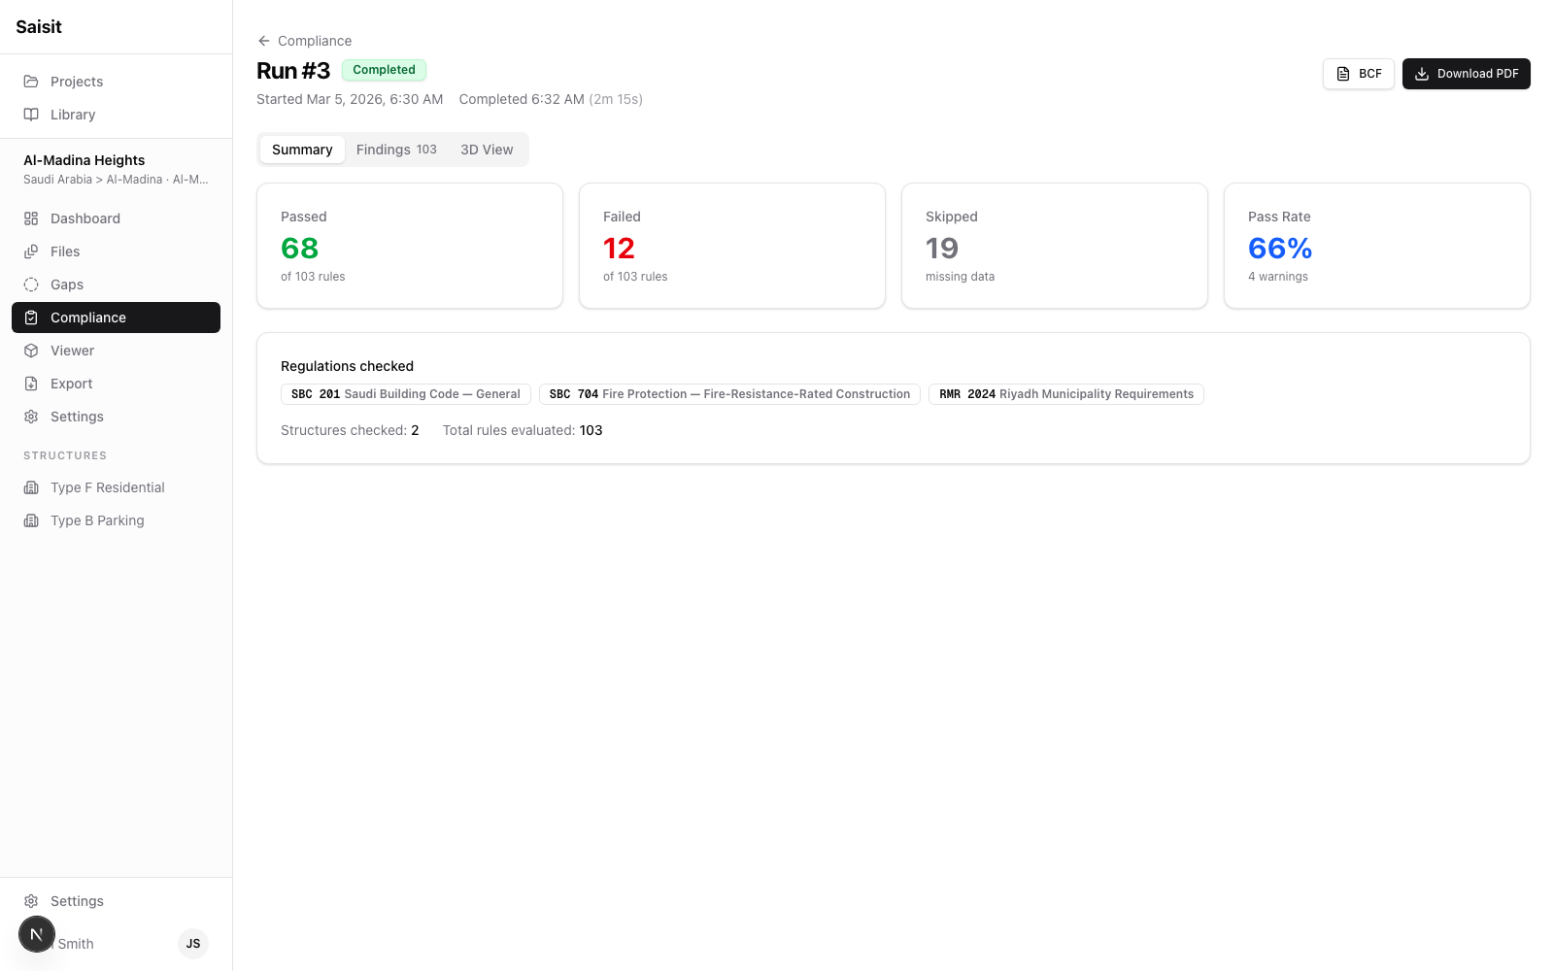This screenshot has width=1554, height=971.
Task: Go to Dashboard in sidebar
Action: tap(116, 218)
